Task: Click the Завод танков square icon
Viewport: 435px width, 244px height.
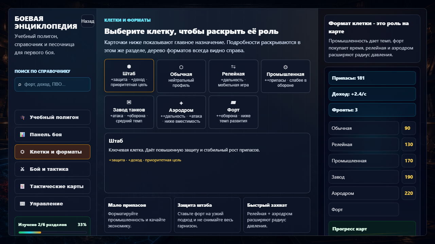Action: [129, 102]
